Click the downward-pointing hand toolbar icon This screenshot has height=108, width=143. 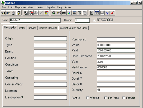tap(19, 13)
